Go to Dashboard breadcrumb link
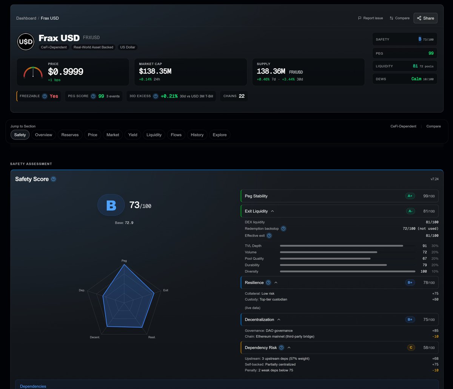The height and width of the screenshot is (389, 453). tap(26, 18)
